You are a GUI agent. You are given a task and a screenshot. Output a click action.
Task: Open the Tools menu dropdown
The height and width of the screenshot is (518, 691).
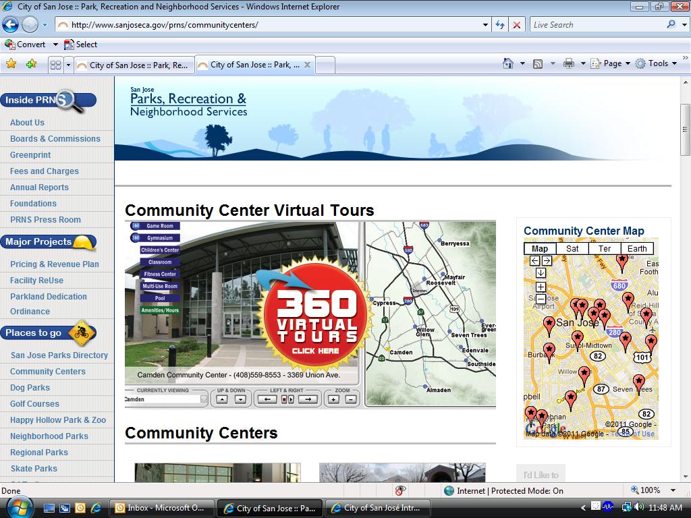click(656, 63)
